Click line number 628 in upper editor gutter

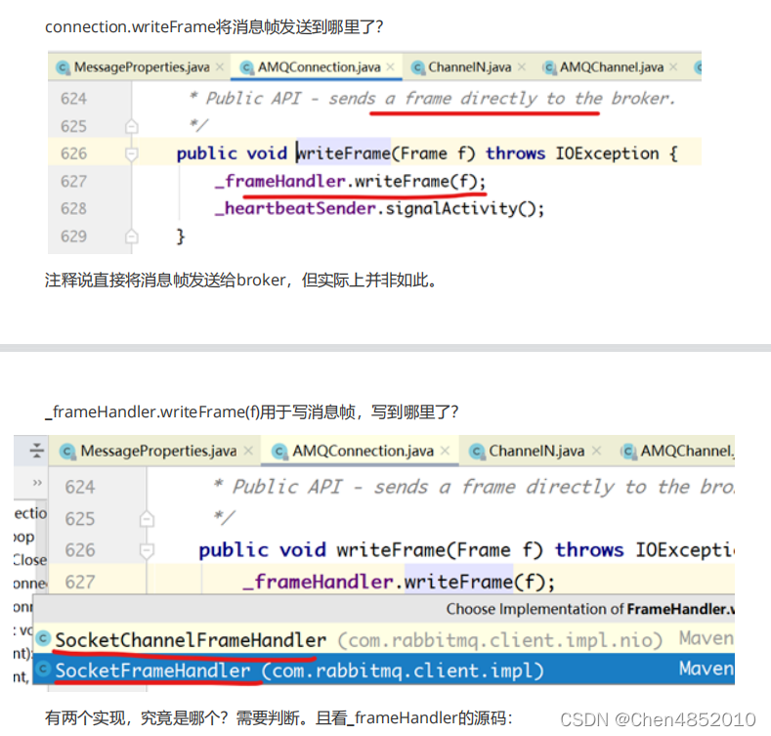click(73, 208)
